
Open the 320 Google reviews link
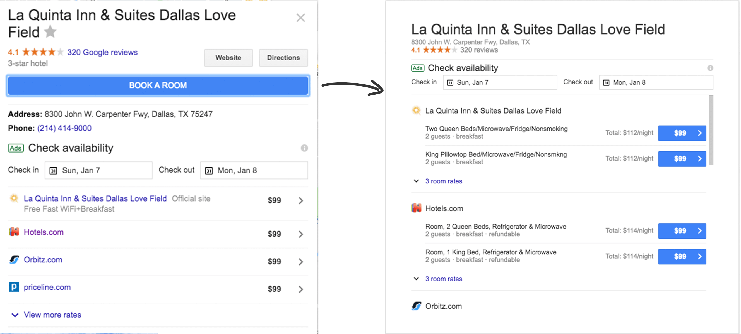pos(102,52)
